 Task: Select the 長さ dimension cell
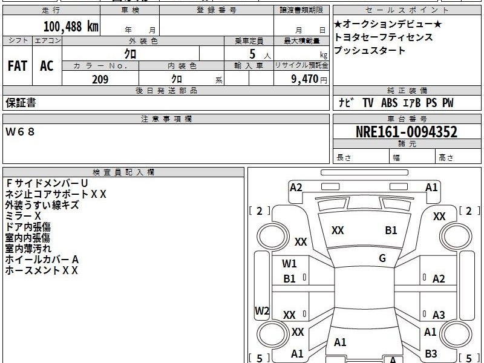pos(361,157)
